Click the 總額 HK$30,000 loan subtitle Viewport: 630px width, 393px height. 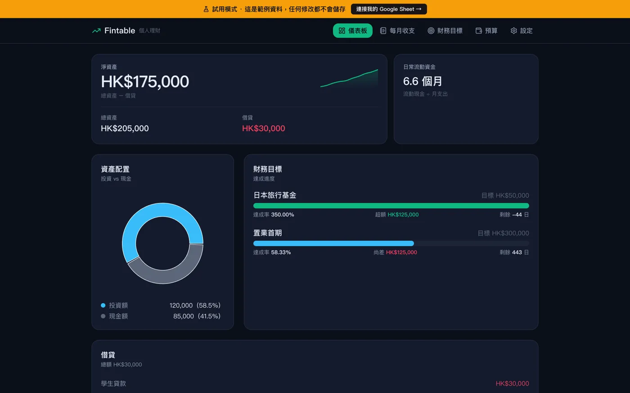(121, 365)
